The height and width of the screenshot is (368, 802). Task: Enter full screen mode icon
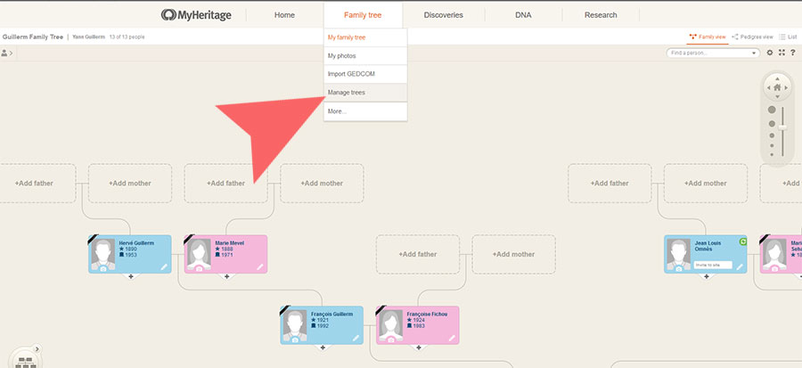[x=782, y=53]
